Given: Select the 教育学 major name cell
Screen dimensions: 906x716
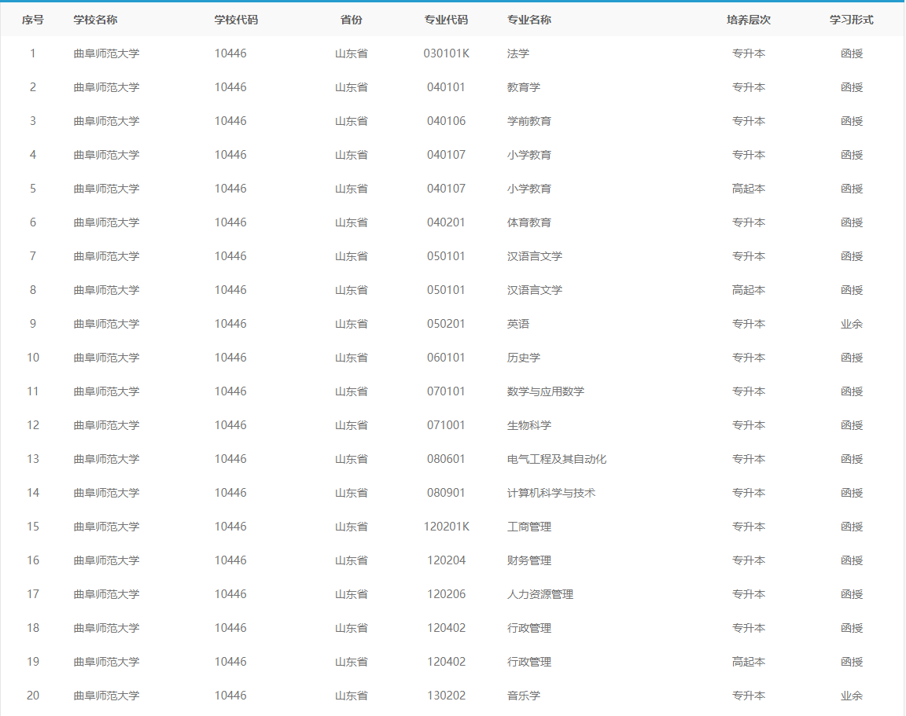Looking at the screenshot, I should [x=524, y=87].
